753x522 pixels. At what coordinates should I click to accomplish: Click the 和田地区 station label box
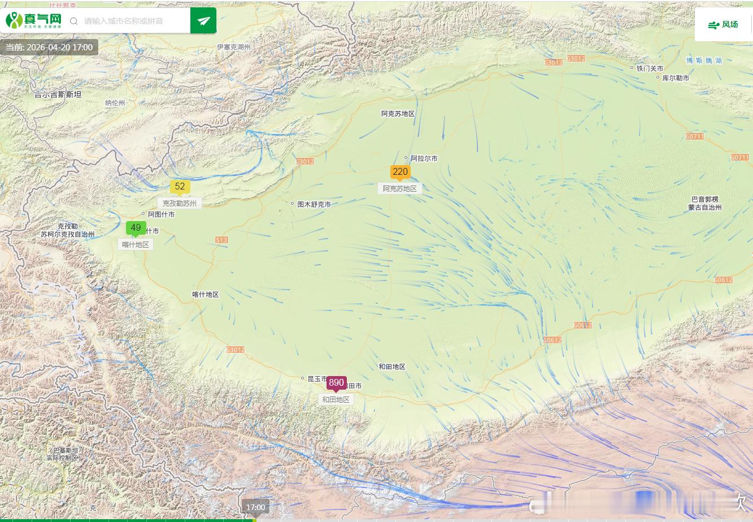(336, 399)
